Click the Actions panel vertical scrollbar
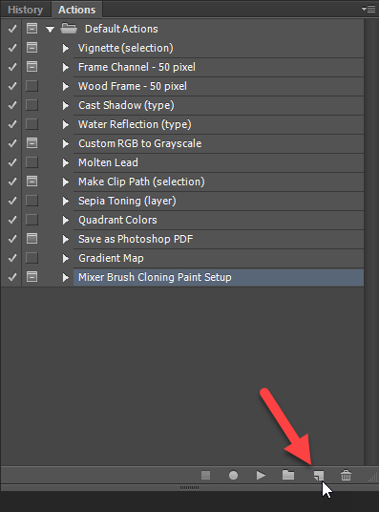Viewport: 379px width, 512px height. pos(371,242)
